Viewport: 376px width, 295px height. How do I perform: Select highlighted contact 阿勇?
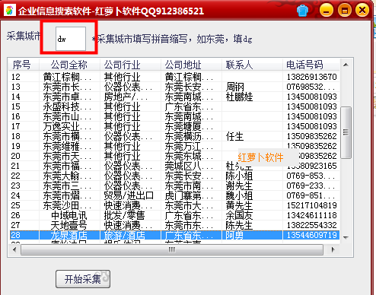[234, 235]
